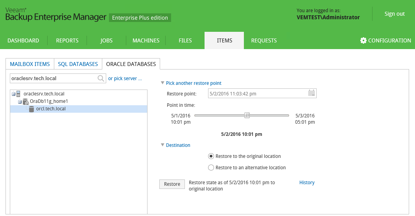Select Restore to an alternative location
This screenshot has height=216, width=415.
pos(211,168)
